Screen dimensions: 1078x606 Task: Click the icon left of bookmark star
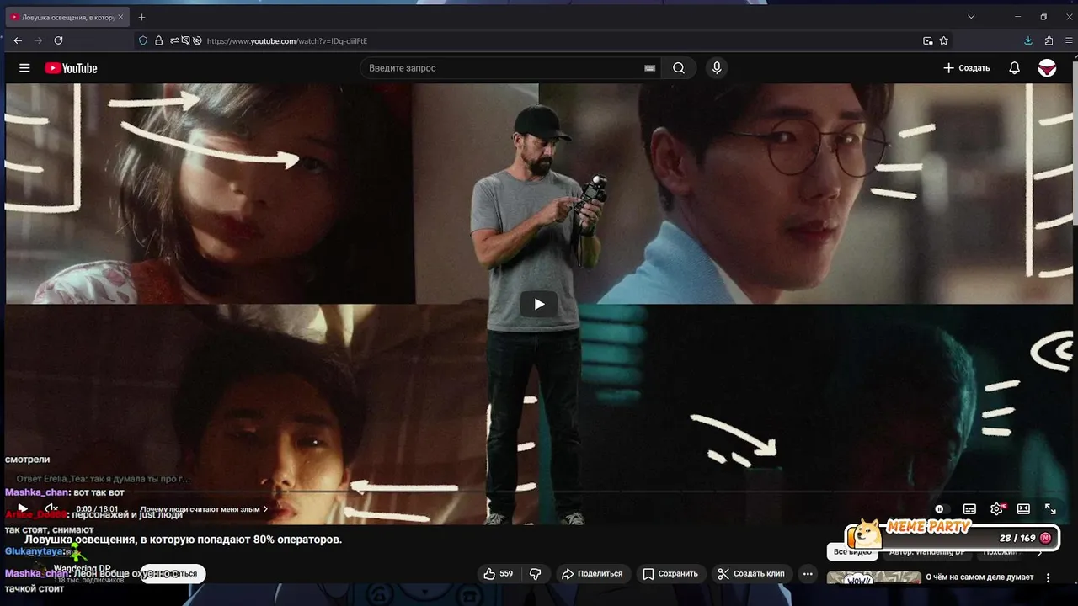(928, 40)
